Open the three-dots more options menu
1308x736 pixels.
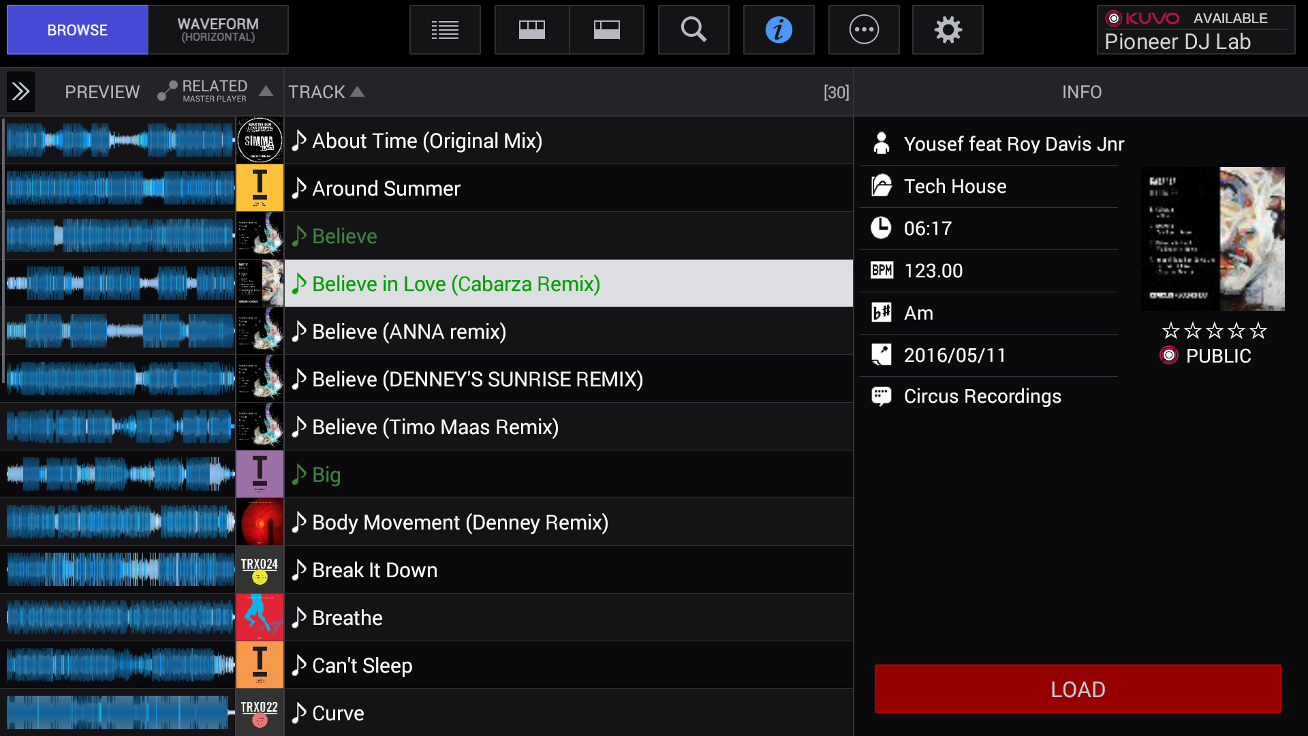tap(864, 30)
